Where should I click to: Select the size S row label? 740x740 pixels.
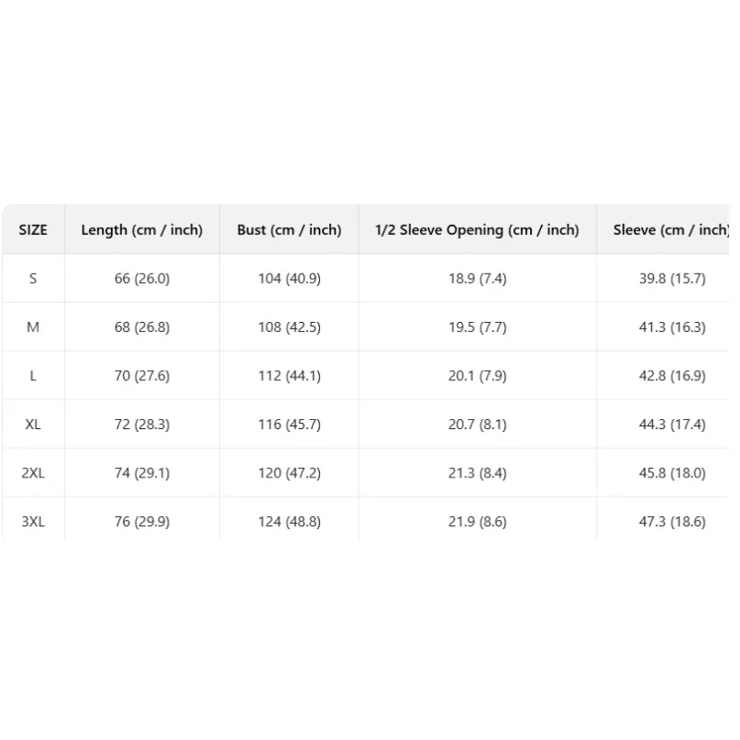coord(33,278)
